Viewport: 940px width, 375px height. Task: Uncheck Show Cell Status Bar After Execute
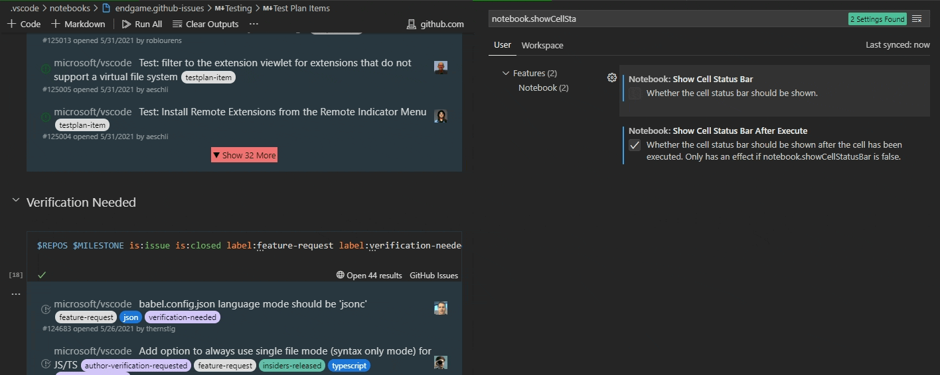tap(635, 145)
